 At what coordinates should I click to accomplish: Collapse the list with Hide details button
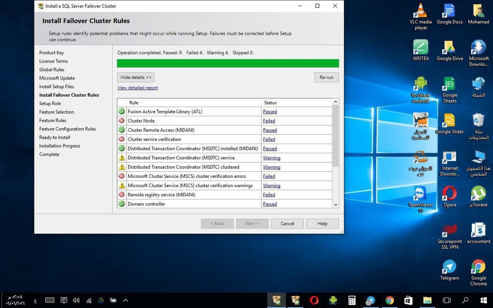tap(136, 77)
